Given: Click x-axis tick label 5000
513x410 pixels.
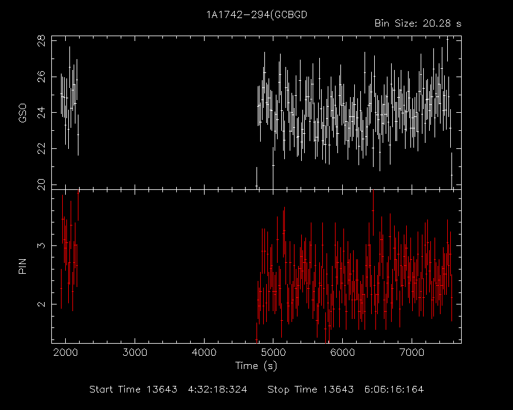Looking at the screenshot, I should (273, 353).
